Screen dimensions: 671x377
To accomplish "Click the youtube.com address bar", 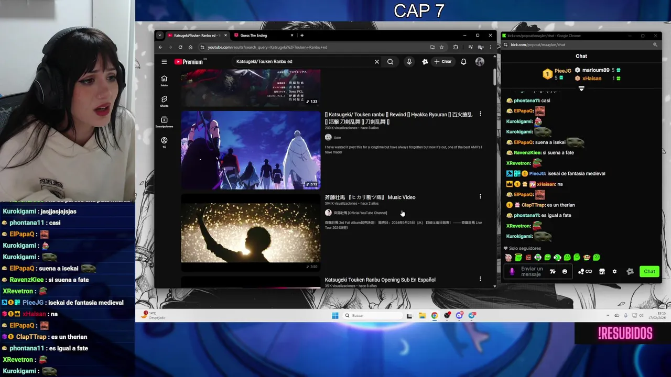I will [315, 47].
